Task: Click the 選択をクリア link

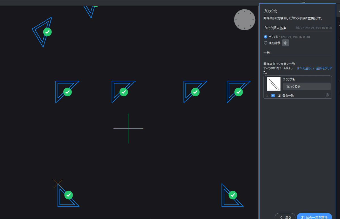Action: point(324,68)
